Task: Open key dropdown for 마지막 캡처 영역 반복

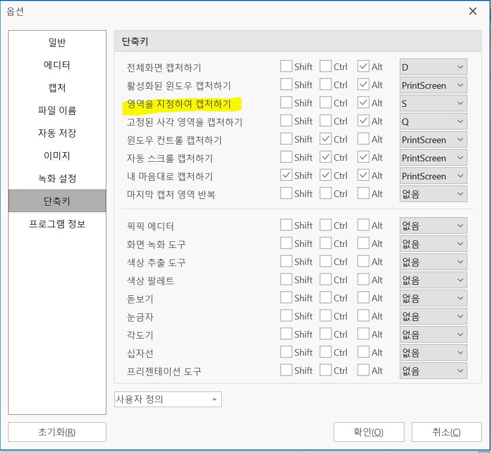Action: coord(434,194)
